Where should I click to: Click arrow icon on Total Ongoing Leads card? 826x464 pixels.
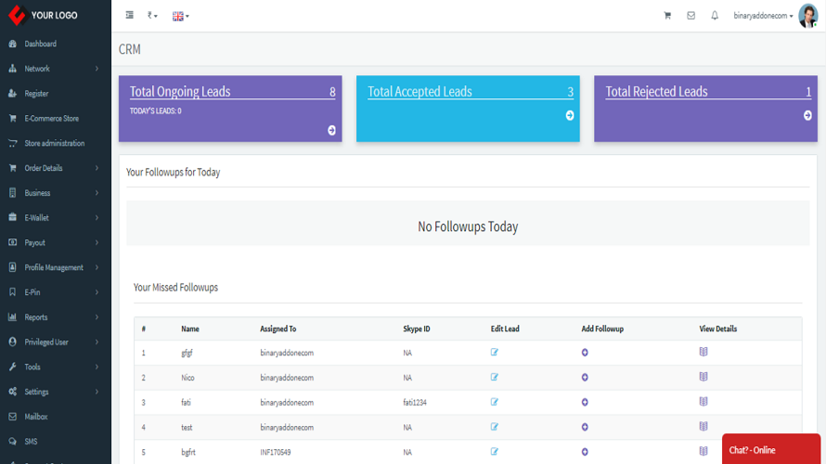click(331, 130)
